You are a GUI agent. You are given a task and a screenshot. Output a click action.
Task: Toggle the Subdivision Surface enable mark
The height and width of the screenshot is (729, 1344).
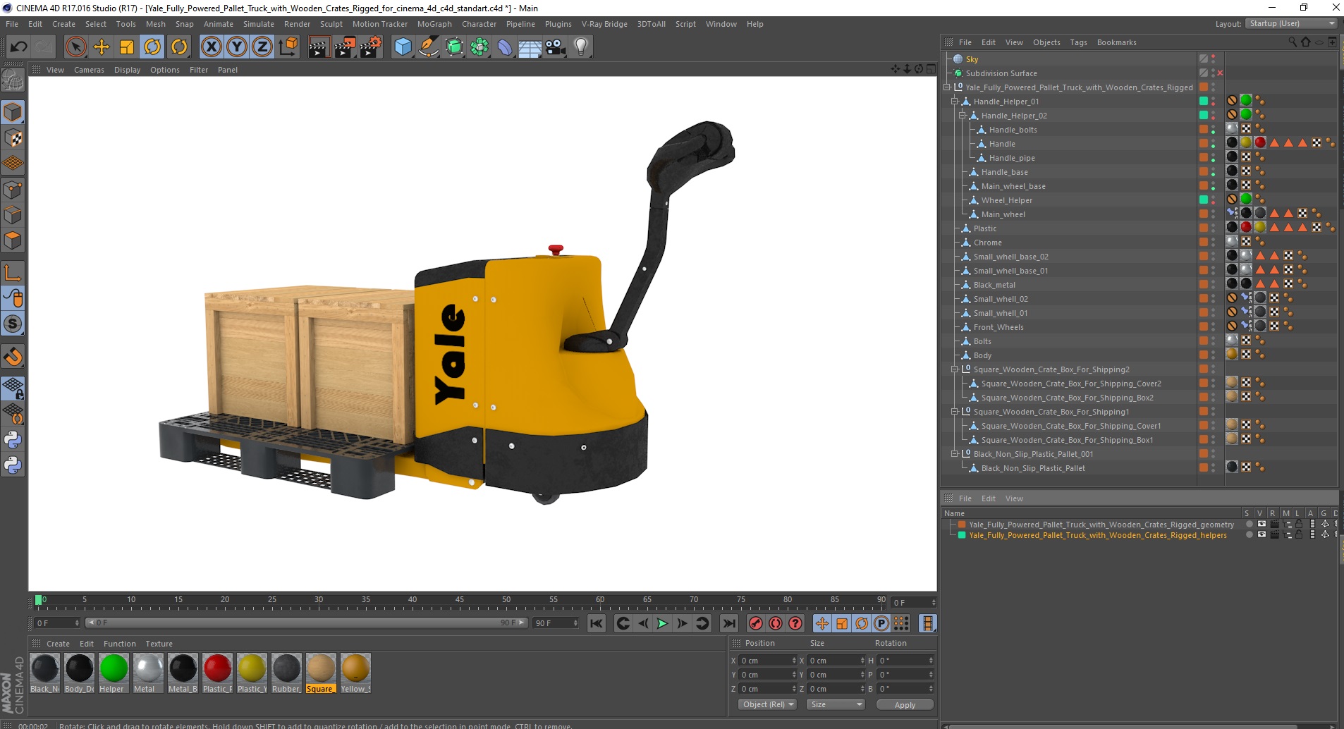point(1220,73)
